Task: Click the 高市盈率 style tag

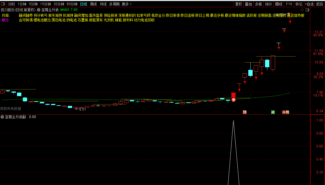Action: tap(96, 15)
